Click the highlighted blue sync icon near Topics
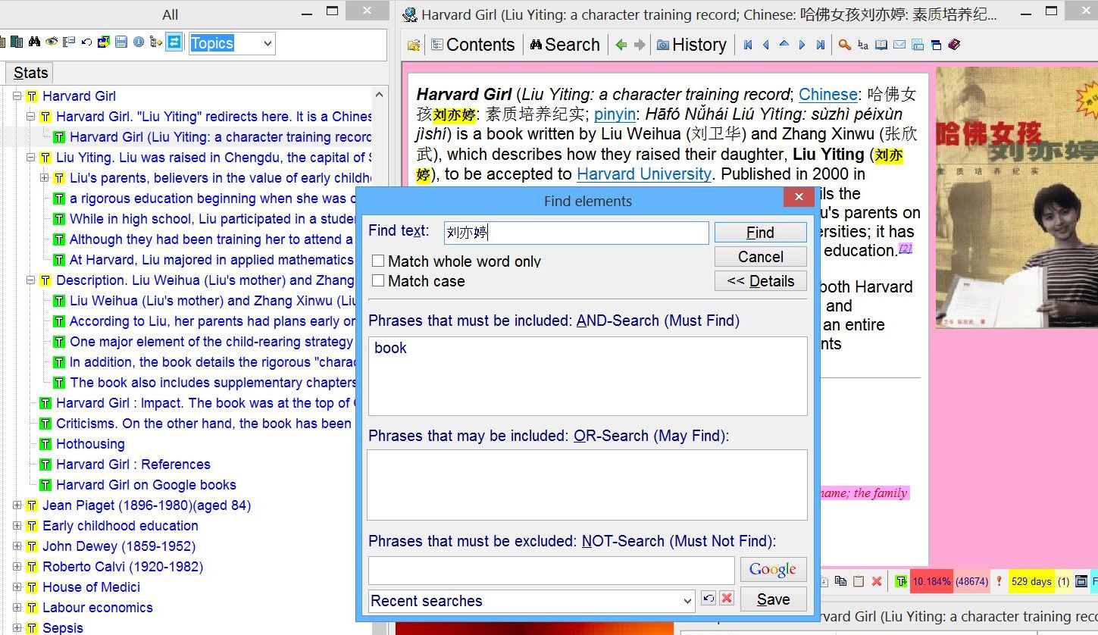Viewport: 1098px width, 635px height. [173, 43]
